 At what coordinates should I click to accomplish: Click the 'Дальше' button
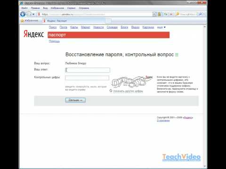[x=75, y=100]
